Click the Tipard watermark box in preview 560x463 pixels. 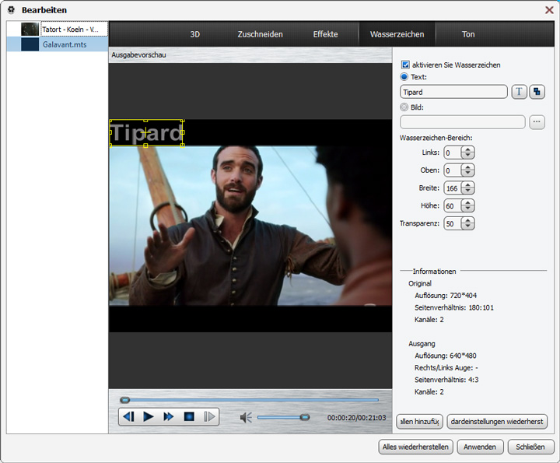[146, 132]
